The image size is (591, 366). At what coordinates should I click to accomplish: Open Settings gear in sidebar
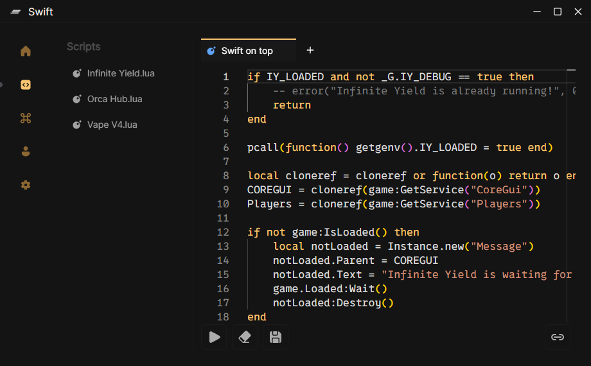pos(26,185)
